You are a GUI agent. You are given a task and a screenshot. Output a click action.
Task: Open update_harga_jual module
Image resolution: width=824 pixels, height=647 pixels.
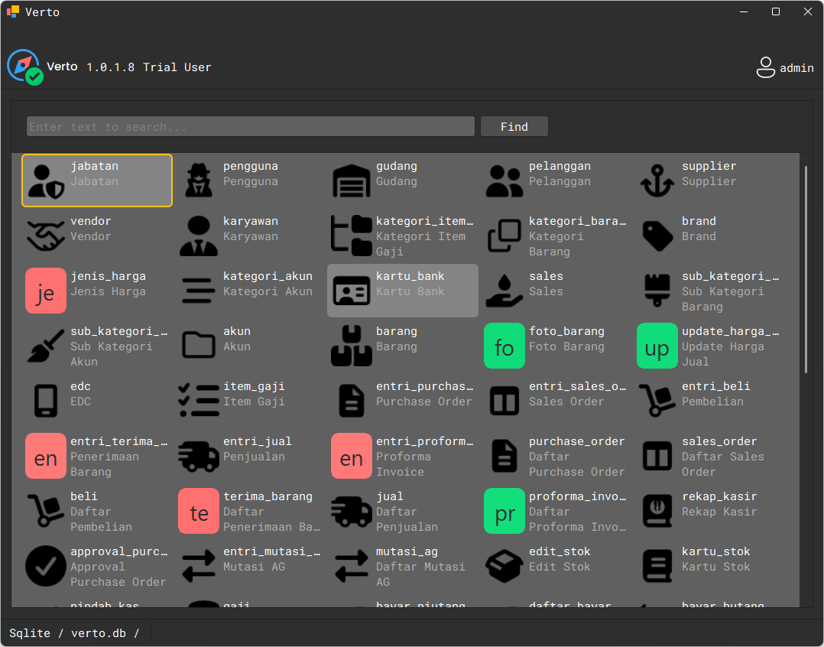click(x=657, y=346)
